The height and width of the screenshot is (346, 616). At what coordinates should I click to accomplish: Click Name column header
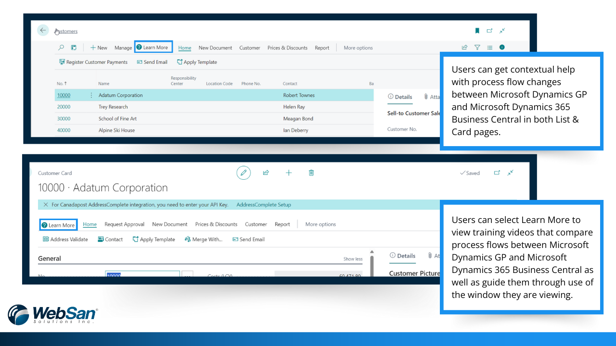pyautogui.click(x=103, y=84)
